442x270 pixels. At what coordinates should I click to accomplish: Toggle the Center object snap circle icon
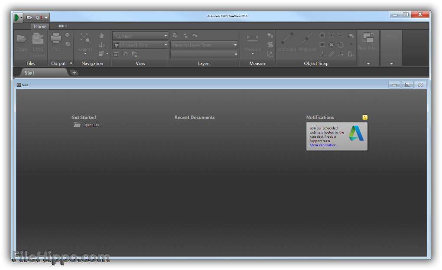pos(322,36)
